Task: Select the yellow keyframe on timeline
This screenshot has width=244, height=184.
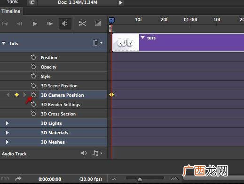Action: (112, 94)
